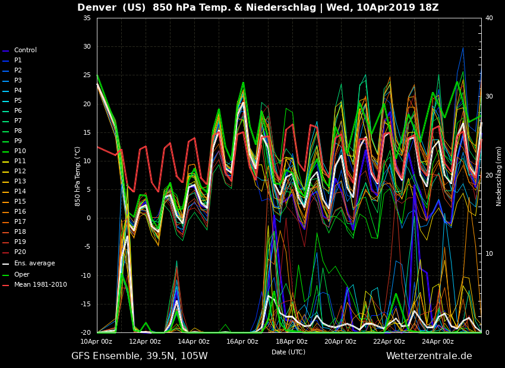Viewport: 505px width, 368px height.
Task: Click the 'Date (UTC)' axis title
Action: 289,352
